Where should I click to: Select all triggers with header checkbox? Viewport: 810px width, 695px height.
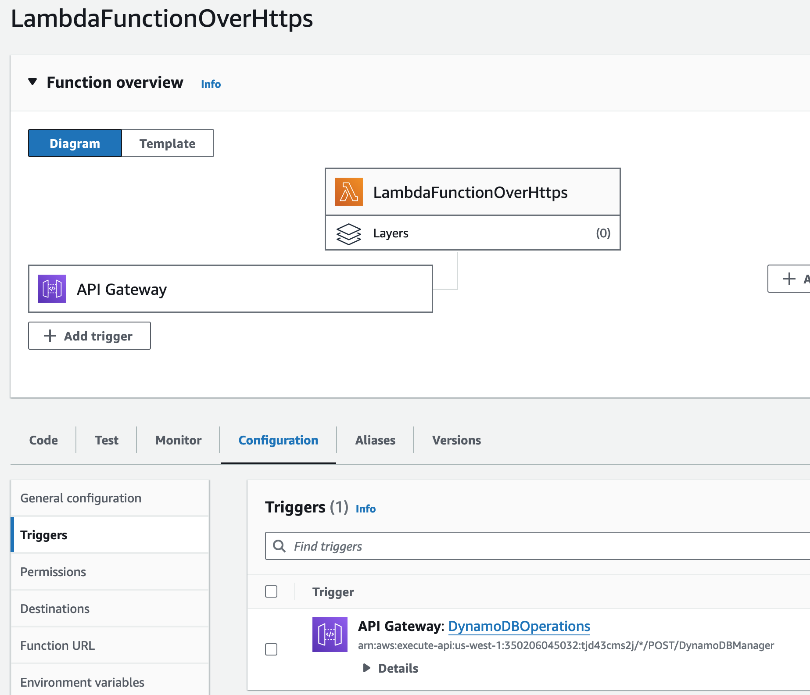point(271,591)
